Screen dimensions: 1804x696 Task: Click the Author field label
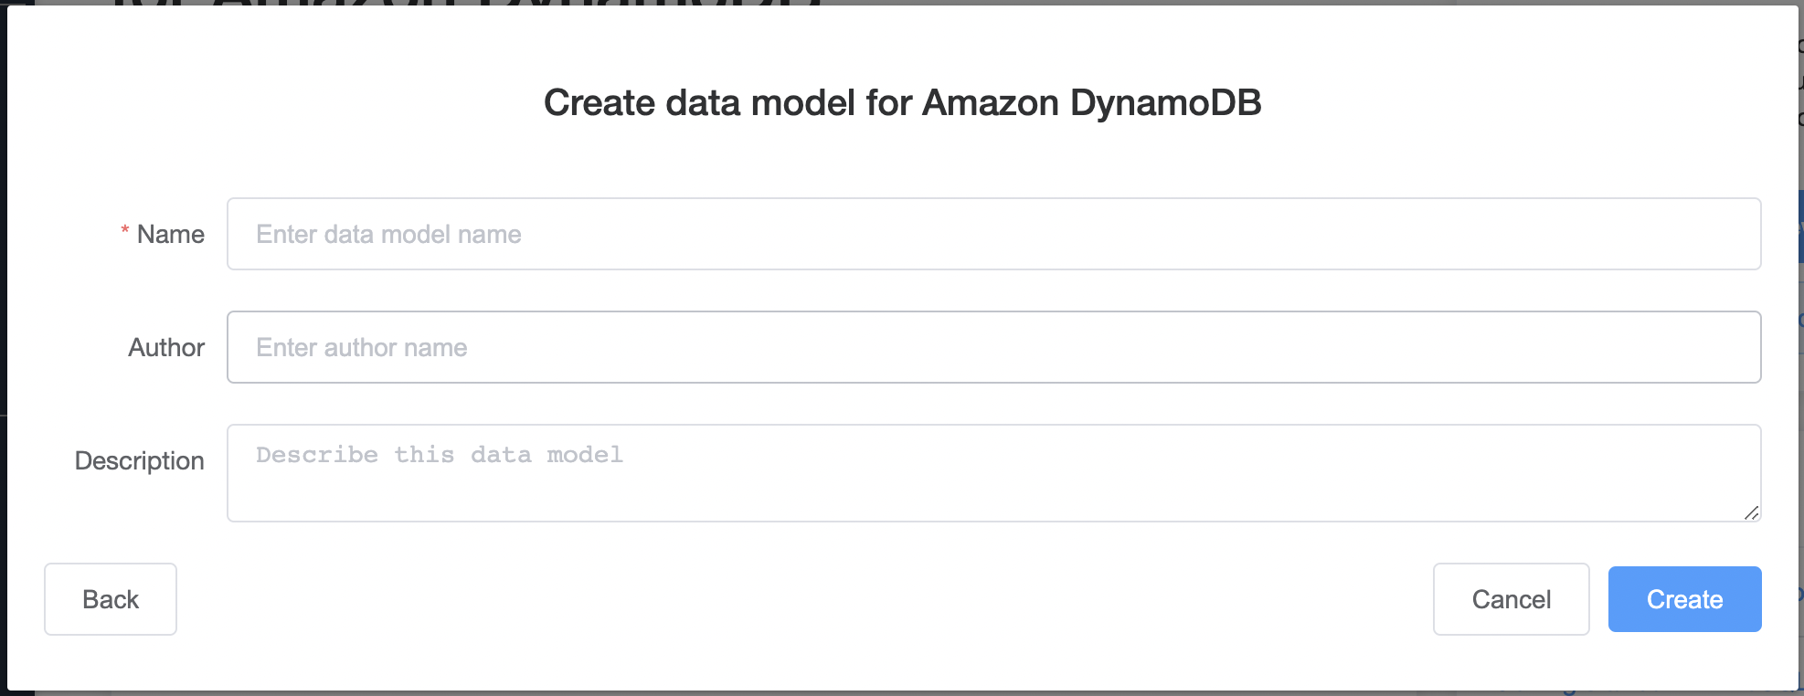165,347
